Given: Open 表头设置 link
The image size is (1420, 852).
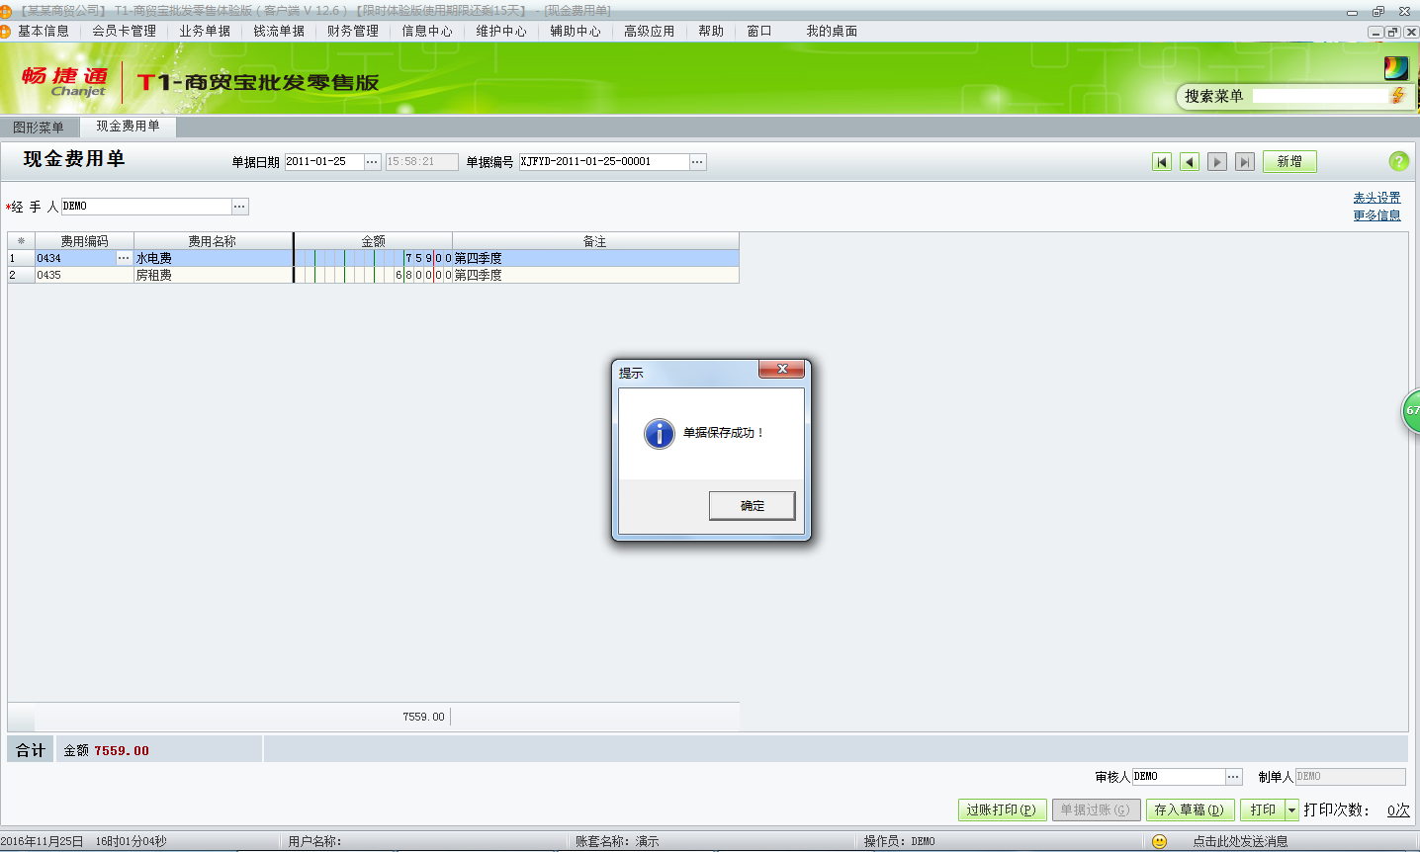Looking at the screenshot, I should 1376,198.
